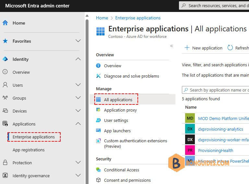The image size is (249, 184).
Task: Click the top search resources field
Action: click(x=214, y=5)
